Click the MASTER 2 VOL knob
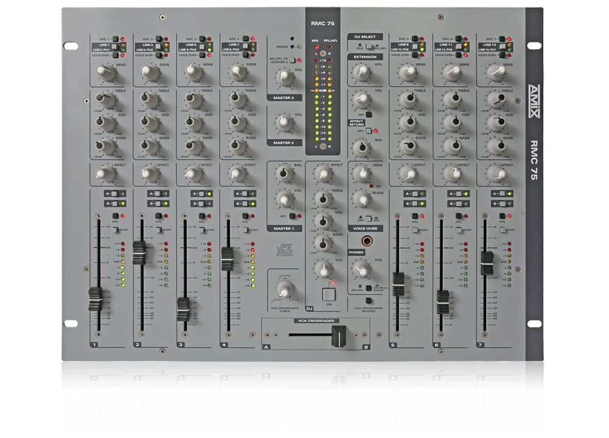 click(284, 122)
